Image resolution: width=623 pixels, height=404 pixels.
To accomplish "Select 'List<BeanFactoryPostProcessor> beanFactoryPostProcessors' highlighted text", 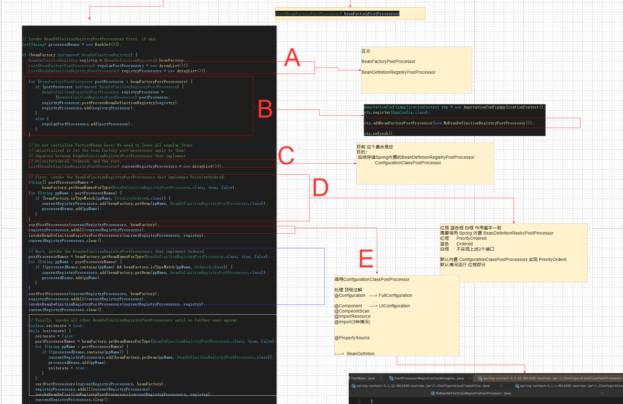I will click(337, 14).
